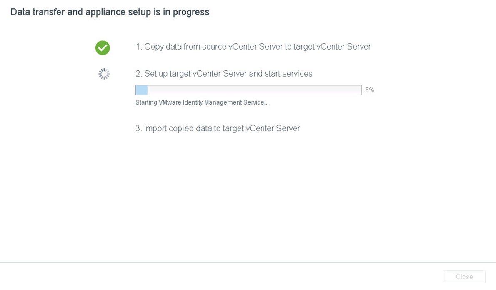496x290 pixels.
Task: Click the green checkmark icon for step 1
Action: point(103,48)
